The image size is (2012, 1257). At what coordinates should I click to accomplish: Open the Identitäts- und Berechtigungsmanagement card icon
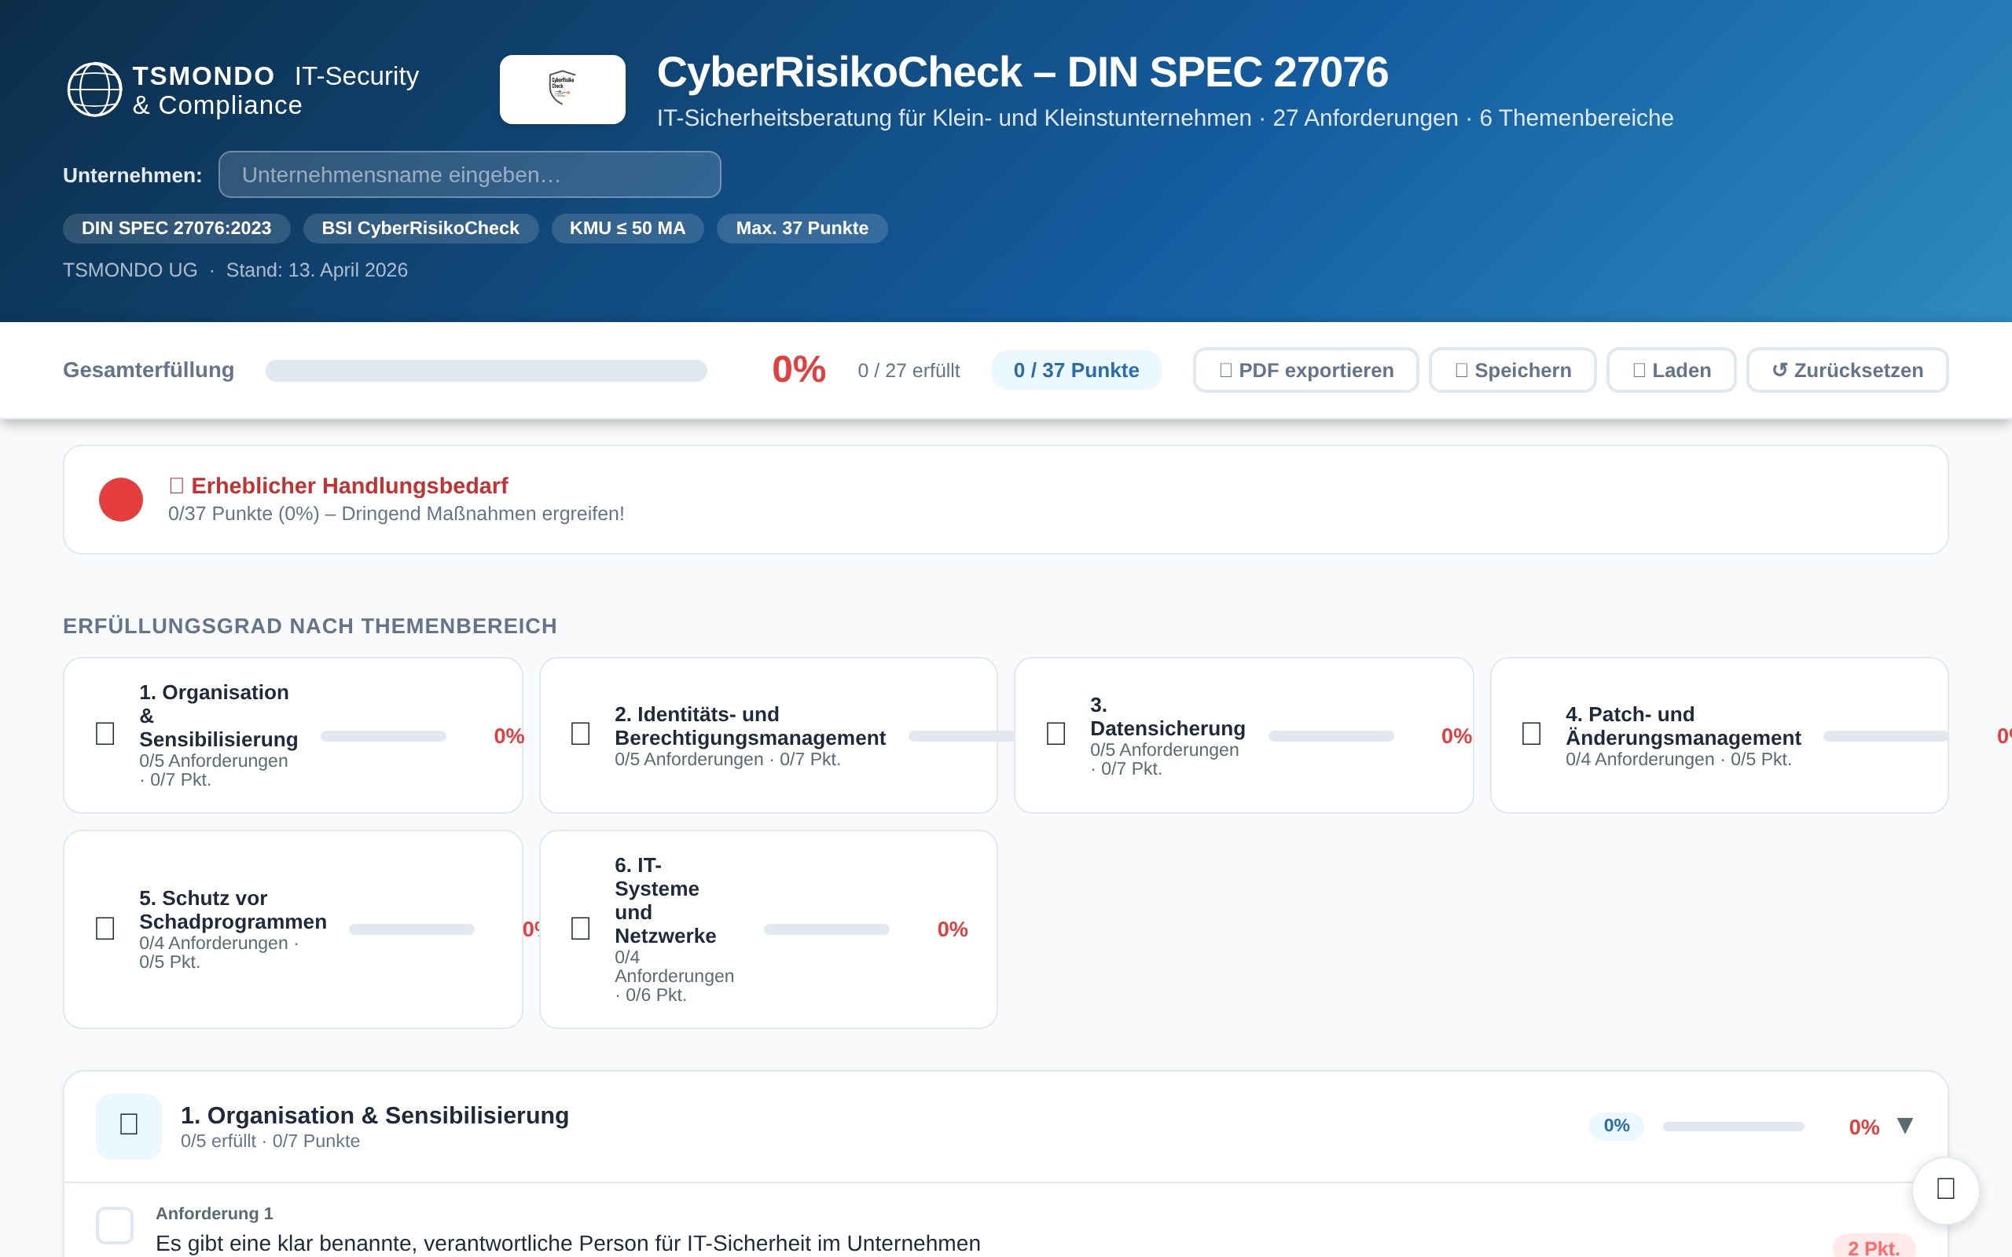tap(580, 734)
